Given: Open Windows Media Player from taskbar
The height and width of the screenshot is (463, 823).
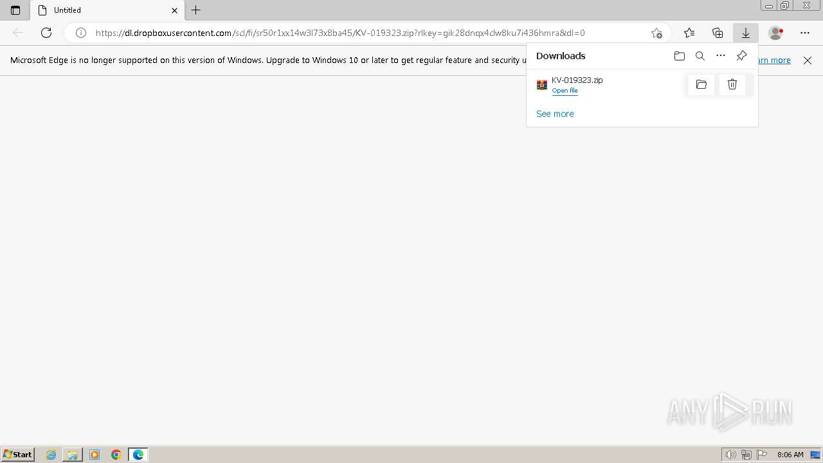Looking at the screenshot, I should click(x=95, y=455).
